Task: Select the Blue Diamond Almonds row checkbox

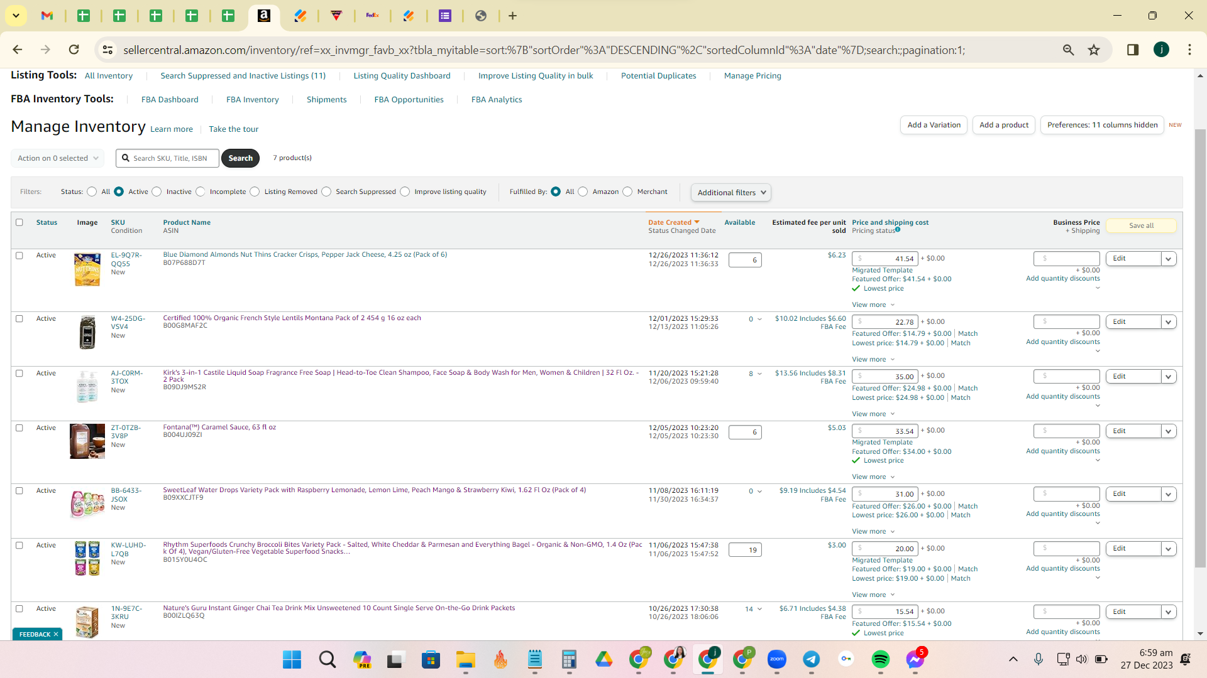Action: click(19, 256)
